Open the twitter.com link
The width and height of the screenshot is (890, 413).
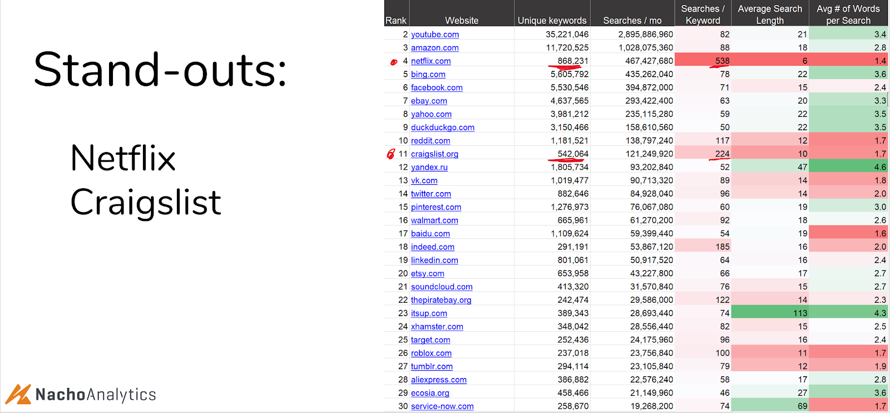pyautogui.click(x=431, y=194)
